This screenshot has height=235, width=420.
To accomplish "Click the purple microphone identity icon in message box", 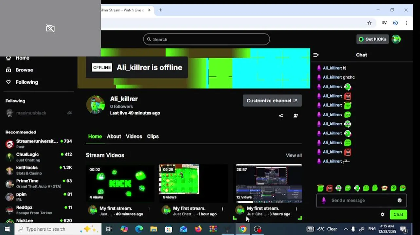I will pyautogui.click(x=324, y=200).
